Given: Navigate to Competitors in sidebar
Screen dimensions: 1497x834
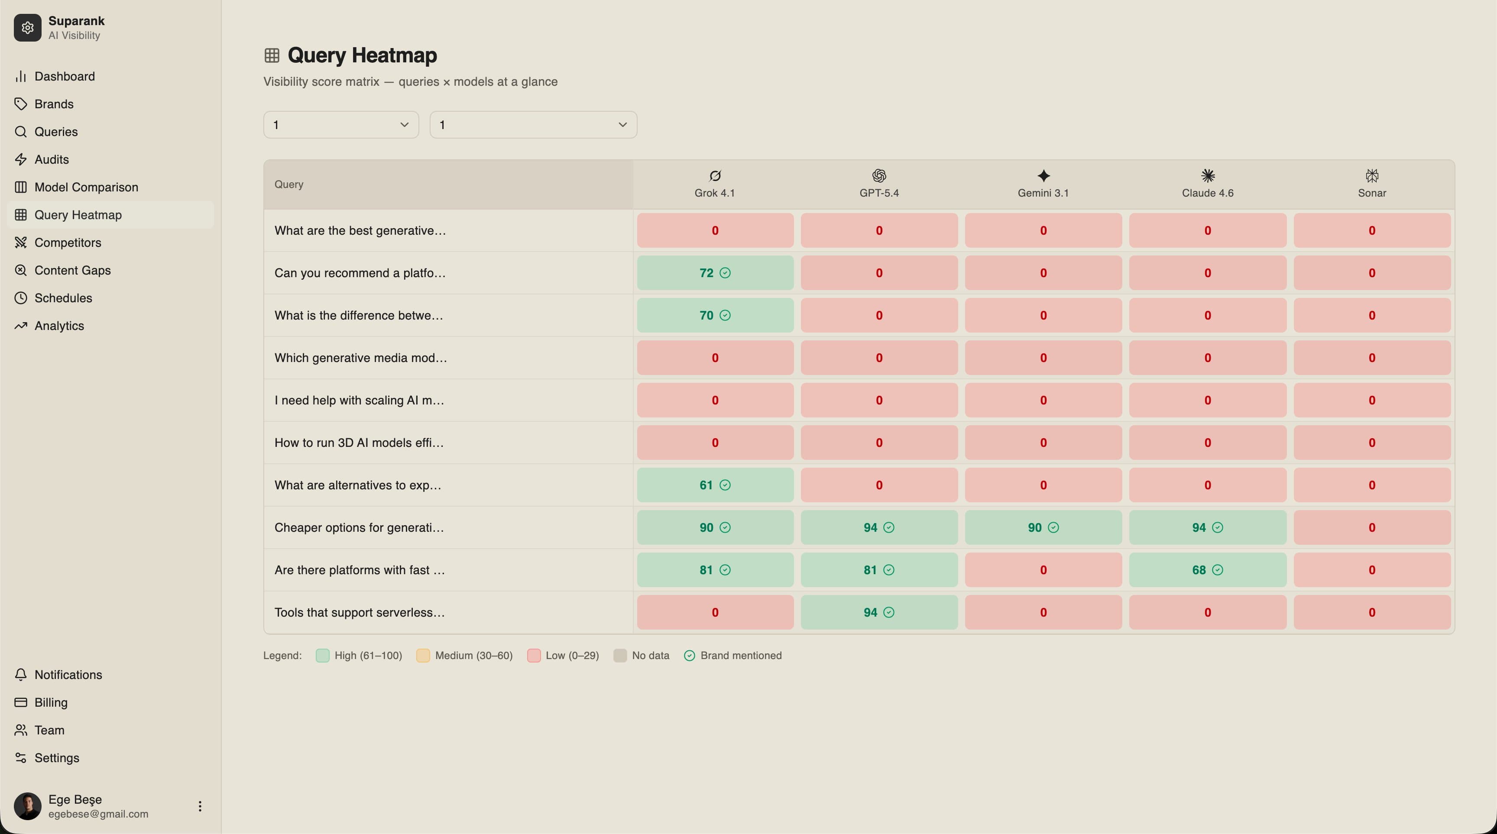Looking at the screenshot, I should tap(68, 242).
